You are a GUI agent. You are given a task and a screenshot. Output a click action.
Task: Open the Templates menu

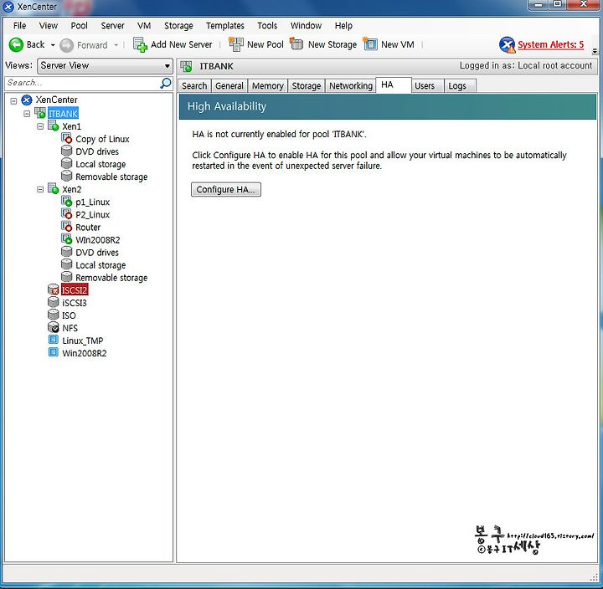[x=225, y=26]
